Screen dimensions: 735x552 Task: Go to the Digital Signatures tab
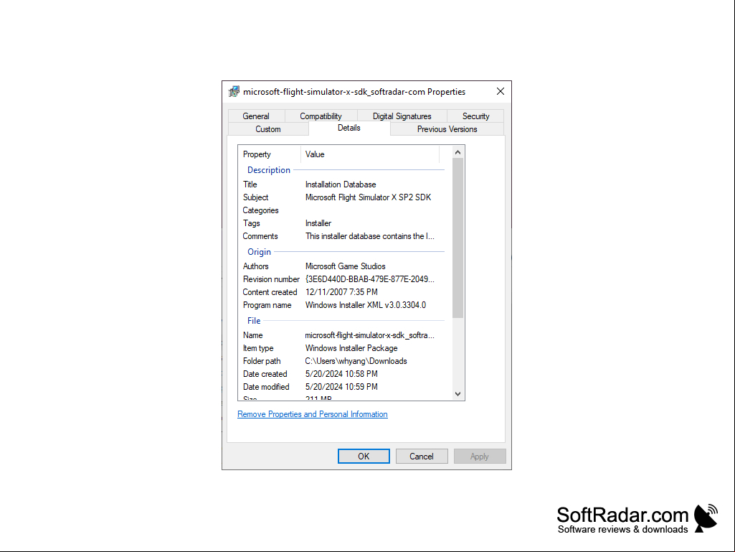(x=402, y=116)
